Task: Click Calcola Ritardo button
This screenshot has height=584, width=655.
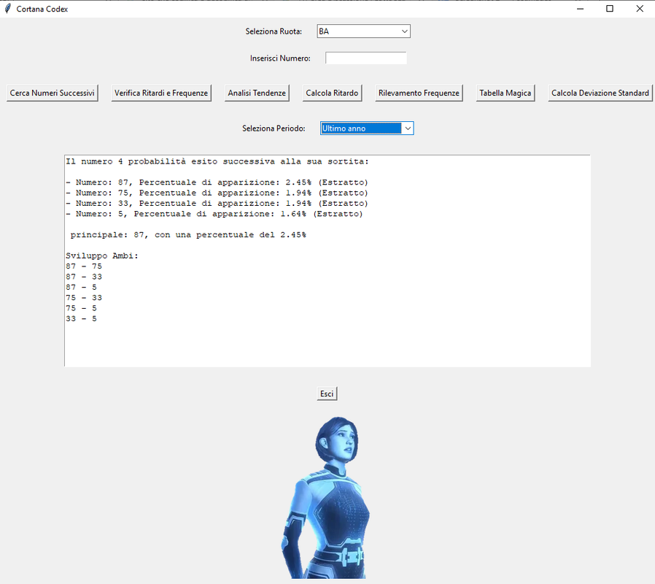Action: 332,93
